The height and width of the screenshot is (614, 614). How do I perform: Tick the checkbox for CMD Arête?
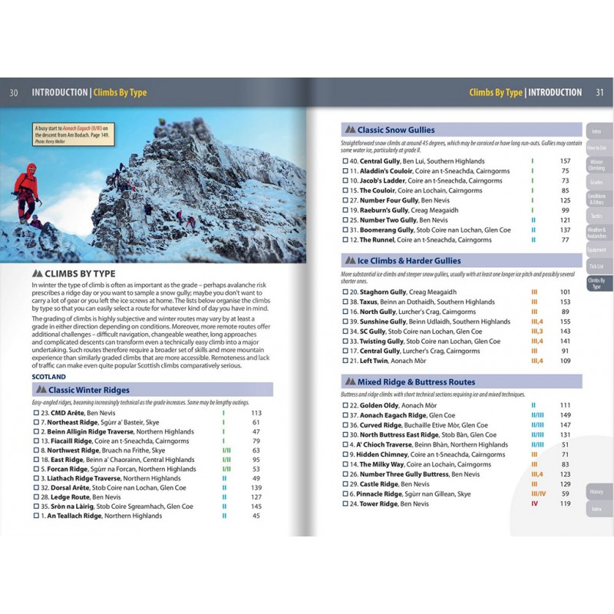coord(36,413)
